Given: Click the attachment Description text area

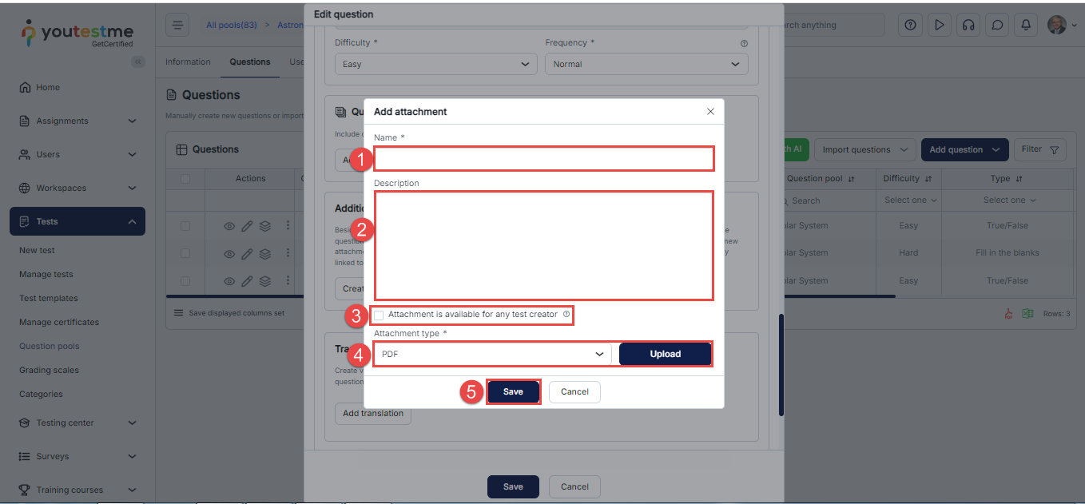Looking at the screenshot, I should click(543, 246).
